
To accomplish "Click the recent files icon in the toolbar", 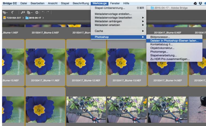I will 5,13.
